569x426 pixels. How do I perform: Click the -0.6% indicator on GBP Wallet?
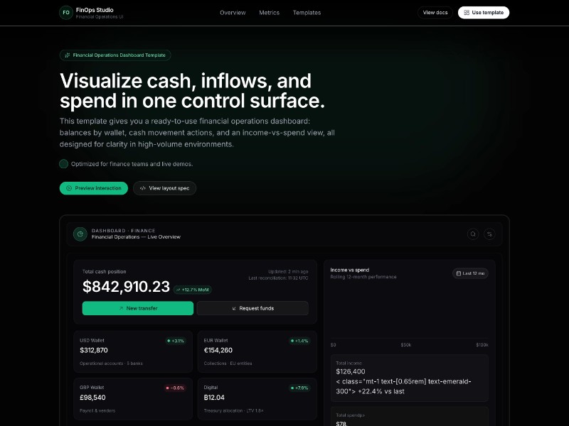175,388
